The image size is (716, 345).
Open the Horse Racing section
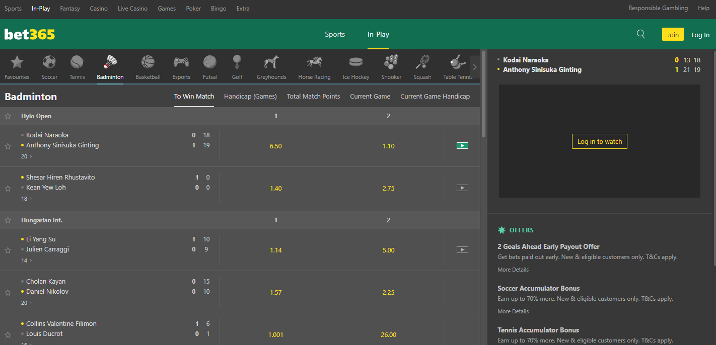314,66
